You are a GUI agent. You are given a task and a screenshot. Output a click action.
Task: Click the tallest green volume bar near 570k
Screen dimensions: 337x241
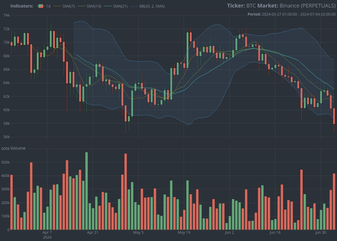point(86,191)
